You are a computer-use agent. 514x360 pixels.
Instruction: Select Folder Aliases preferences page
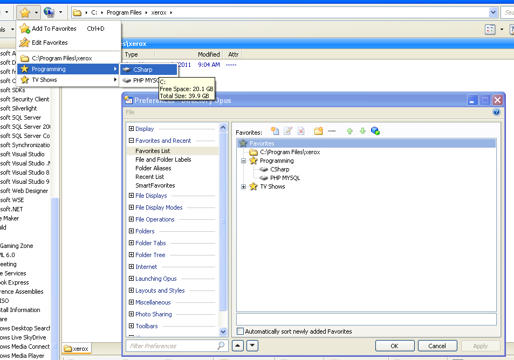(153, 168)
